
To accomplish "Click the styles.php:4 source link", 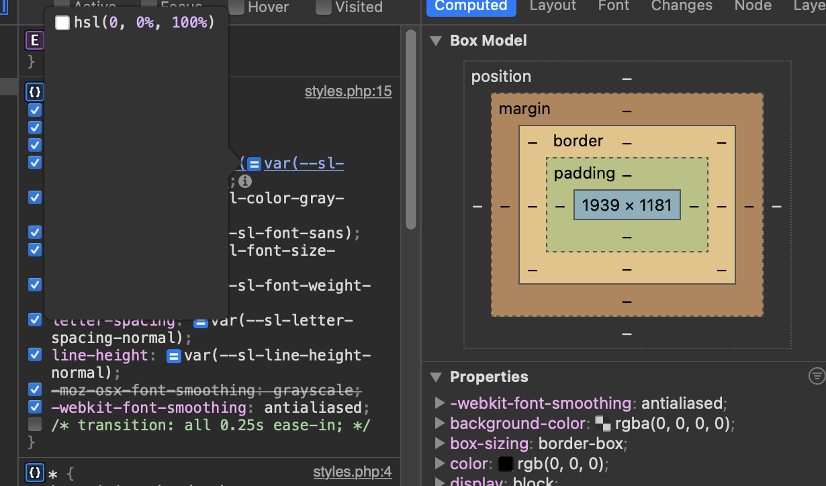I will click(x=353, y=472).
